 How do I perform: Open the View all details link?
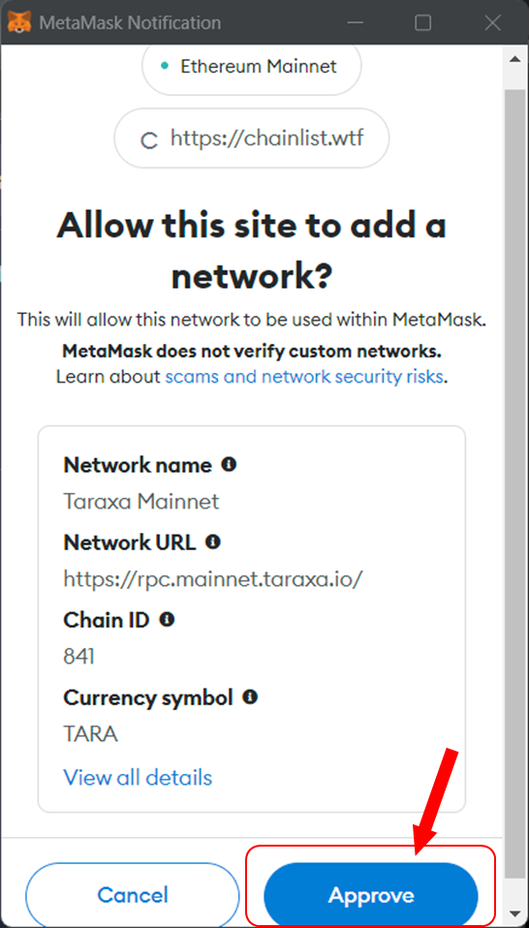(x=138, y=777)
